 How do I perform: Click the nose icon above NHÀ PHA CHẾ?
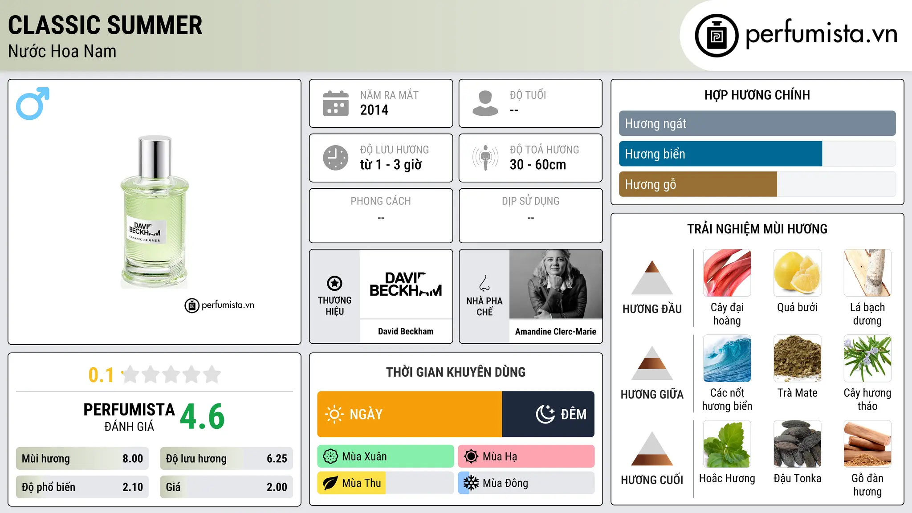click(x=484, y=283)
